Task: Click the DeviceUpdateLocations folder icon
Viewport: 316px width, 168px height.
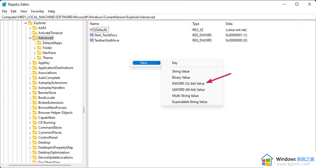Action: pos(35,157)
